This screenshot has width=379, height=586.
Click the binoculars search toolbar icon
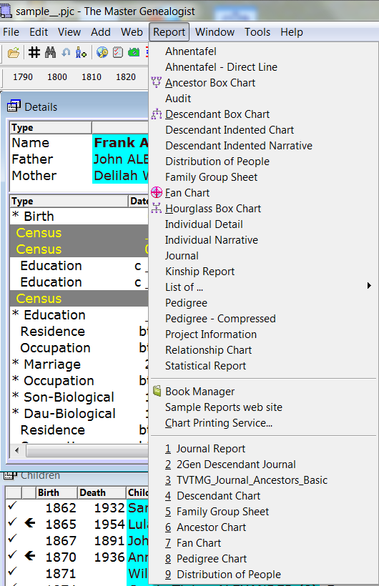click(x=50, y=52)
